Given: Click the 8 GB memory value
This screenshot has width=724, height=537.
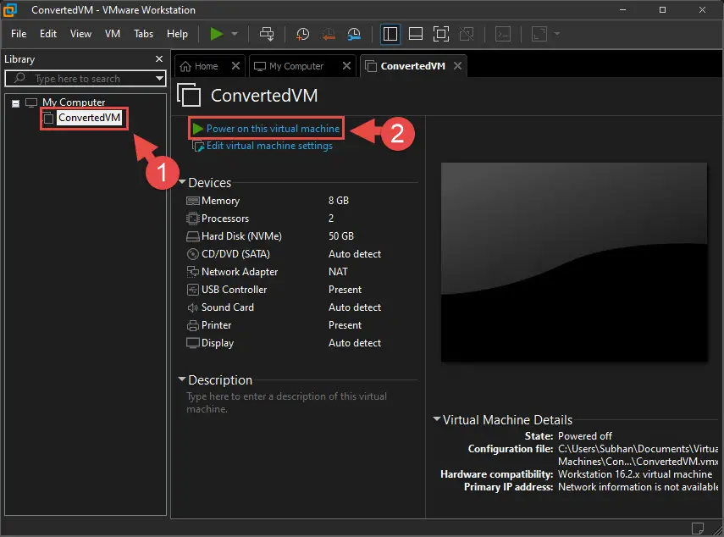Looking at the screenshot, I should [x=339, y=201].
